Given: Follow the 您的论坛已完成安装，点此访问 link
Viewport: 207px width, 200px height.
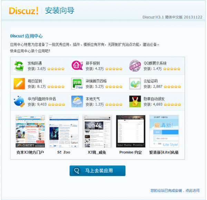Looking at the screenshot, I should pyautogui.click(x=175, y=191).
